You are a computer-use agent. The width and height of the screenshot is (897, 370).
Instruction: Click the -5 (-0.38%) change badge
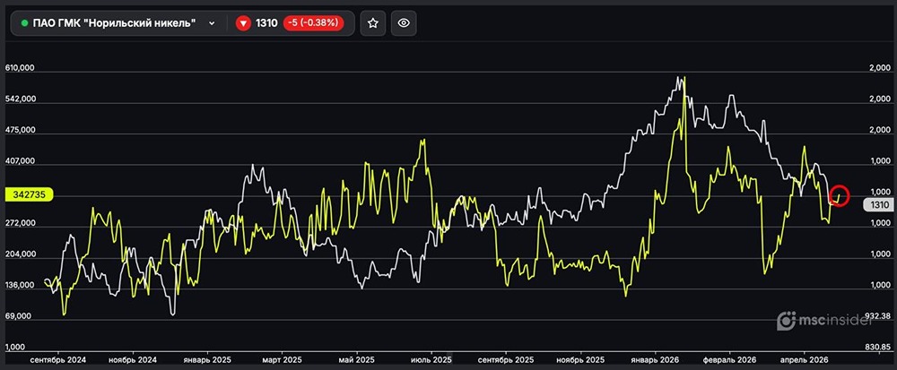click(313, 22)
